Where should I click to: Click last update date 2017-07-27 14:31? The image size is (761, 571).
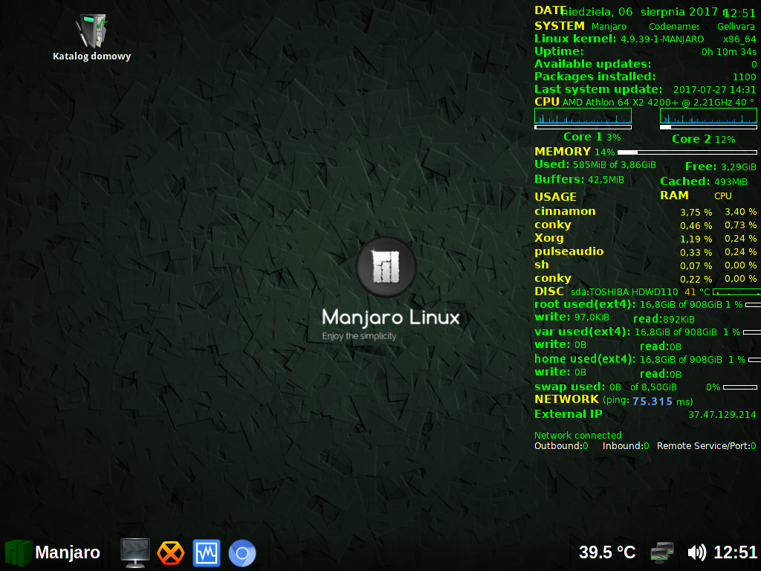pos(714,90)
